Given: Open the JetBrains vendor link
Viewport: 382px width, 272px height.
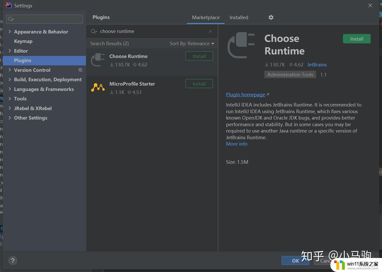Looking at the screenshot, I should pyautogui.click(x=317, y=65).
